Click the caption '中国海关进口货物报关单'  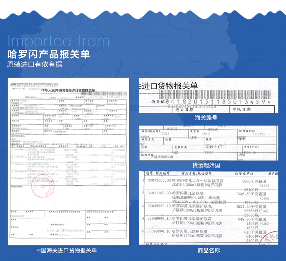pos(66,250)
